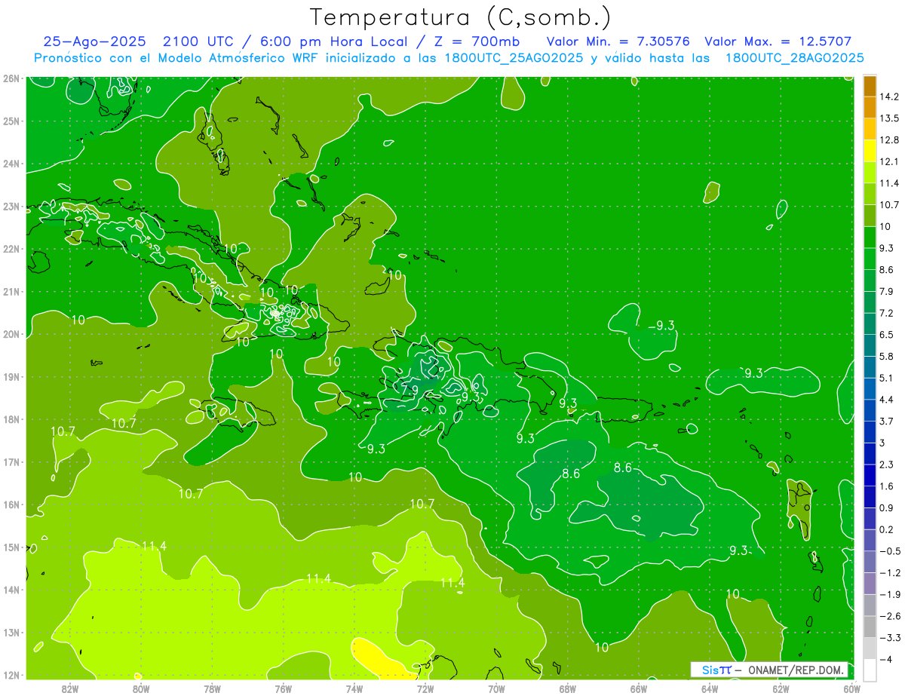905x699 pixels.
Task: Click the 21N latitude axis label
Action: pos(11,291)
